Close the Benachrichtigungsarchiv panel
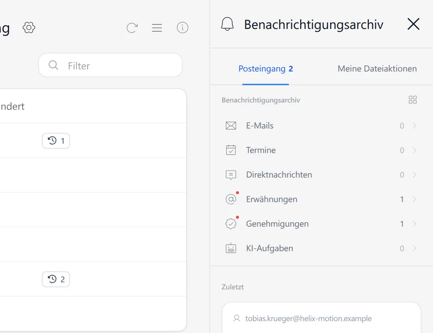433x333 pixels. (x=413, y=24)
